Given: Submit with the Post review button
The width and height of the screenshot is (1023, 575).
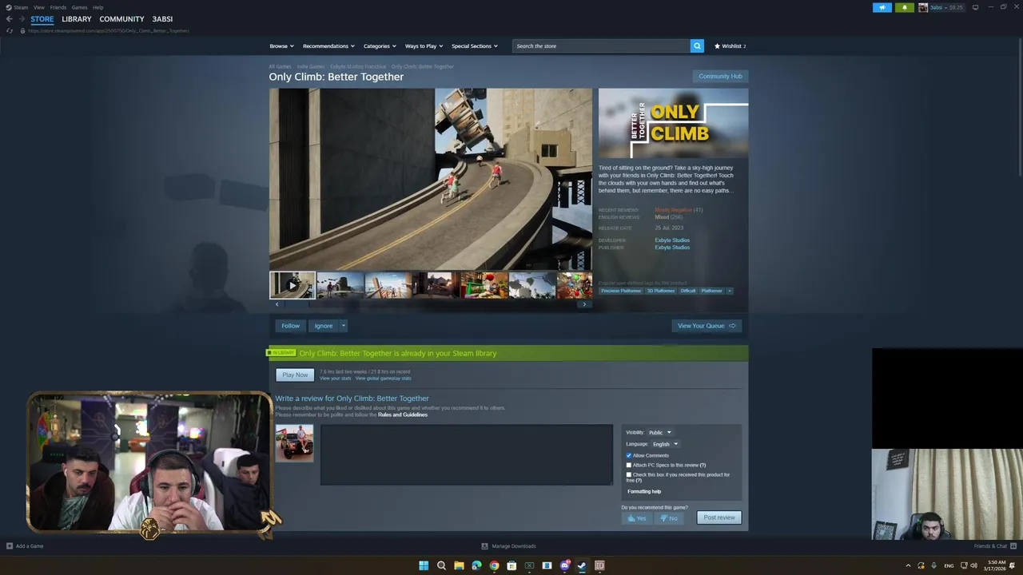Looking at the screenshot, I should 719,517.
